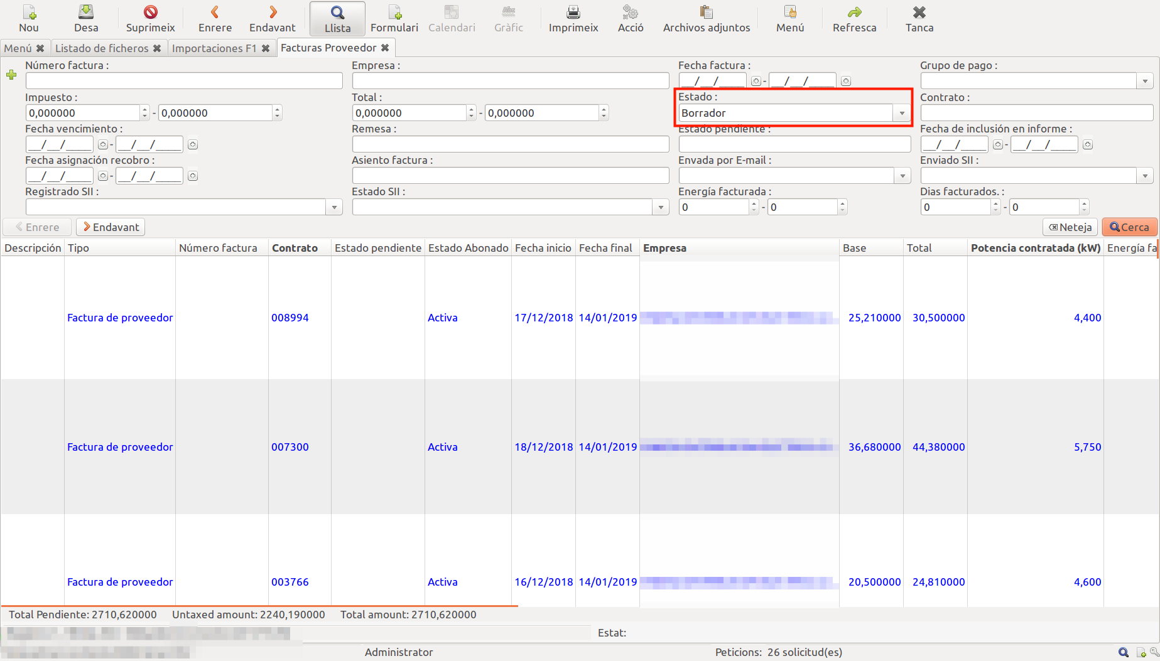Click the second Dias facturados stepper

1084,207
